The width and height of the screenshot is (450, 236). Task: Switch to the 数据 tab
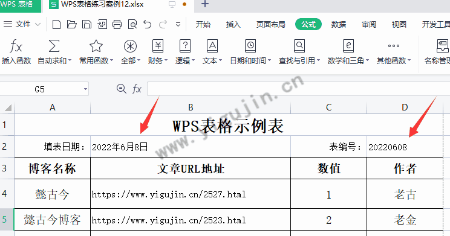[x=338, y=25]
